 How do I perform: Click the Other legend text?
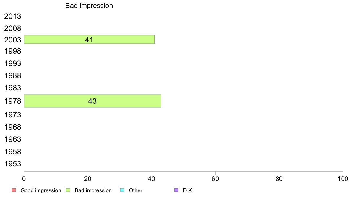[135, 190]
